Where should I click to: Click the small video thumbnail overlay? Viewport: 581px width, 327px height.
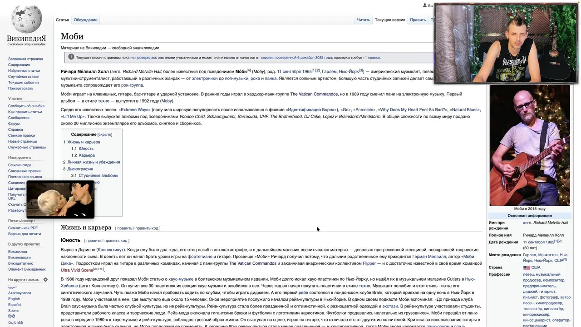pyautogui.click(x=60, y=199)
